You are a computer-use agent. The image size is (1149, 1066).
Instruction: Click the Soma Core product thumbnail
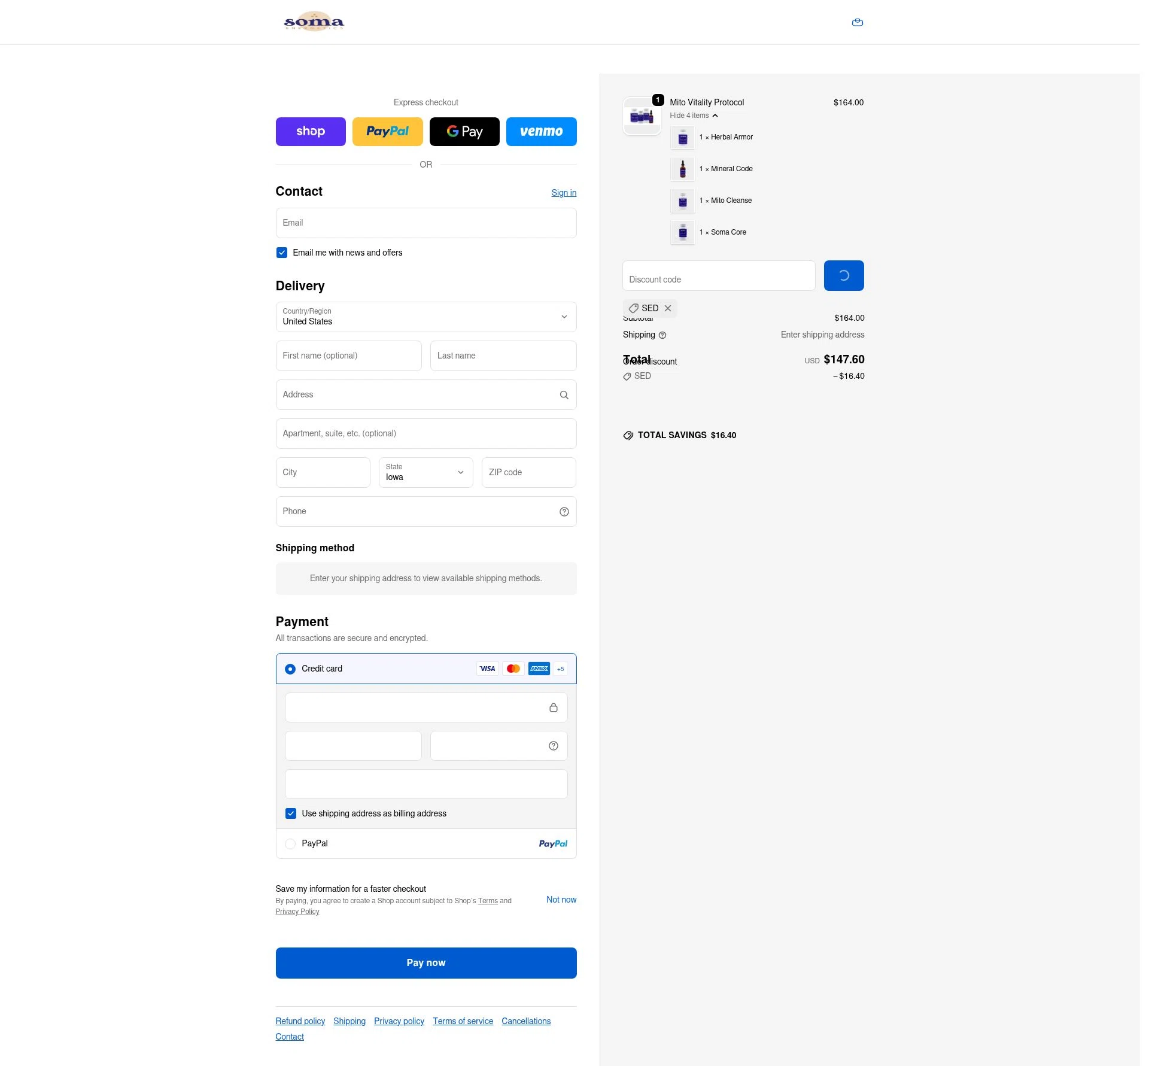tap(682, 233)
